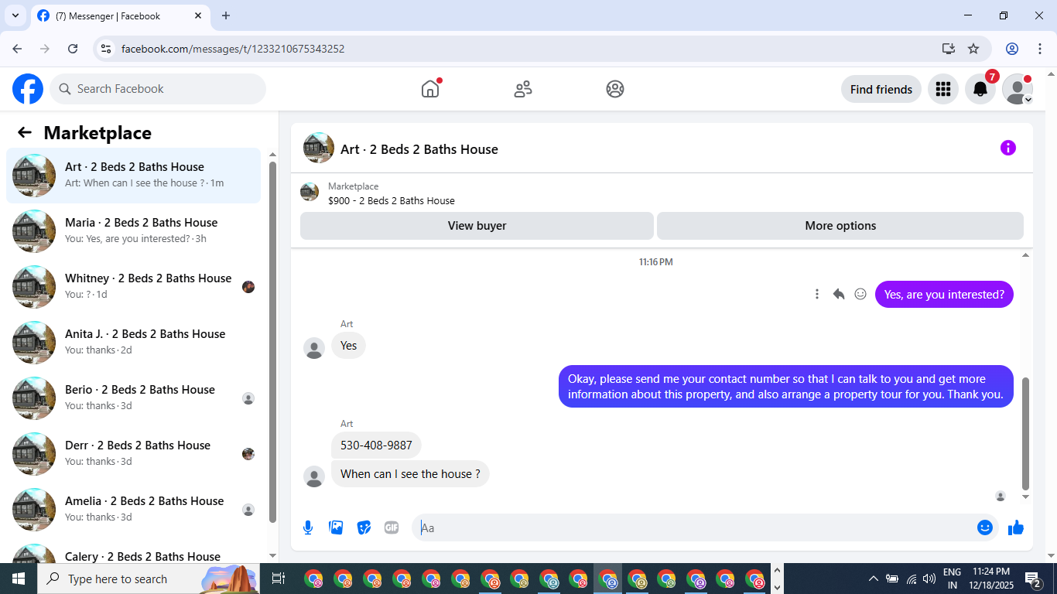This screenshot has height=594, width=1057.
Task: Click Art's 'Yes' message bubble
Action: point(348,345)
